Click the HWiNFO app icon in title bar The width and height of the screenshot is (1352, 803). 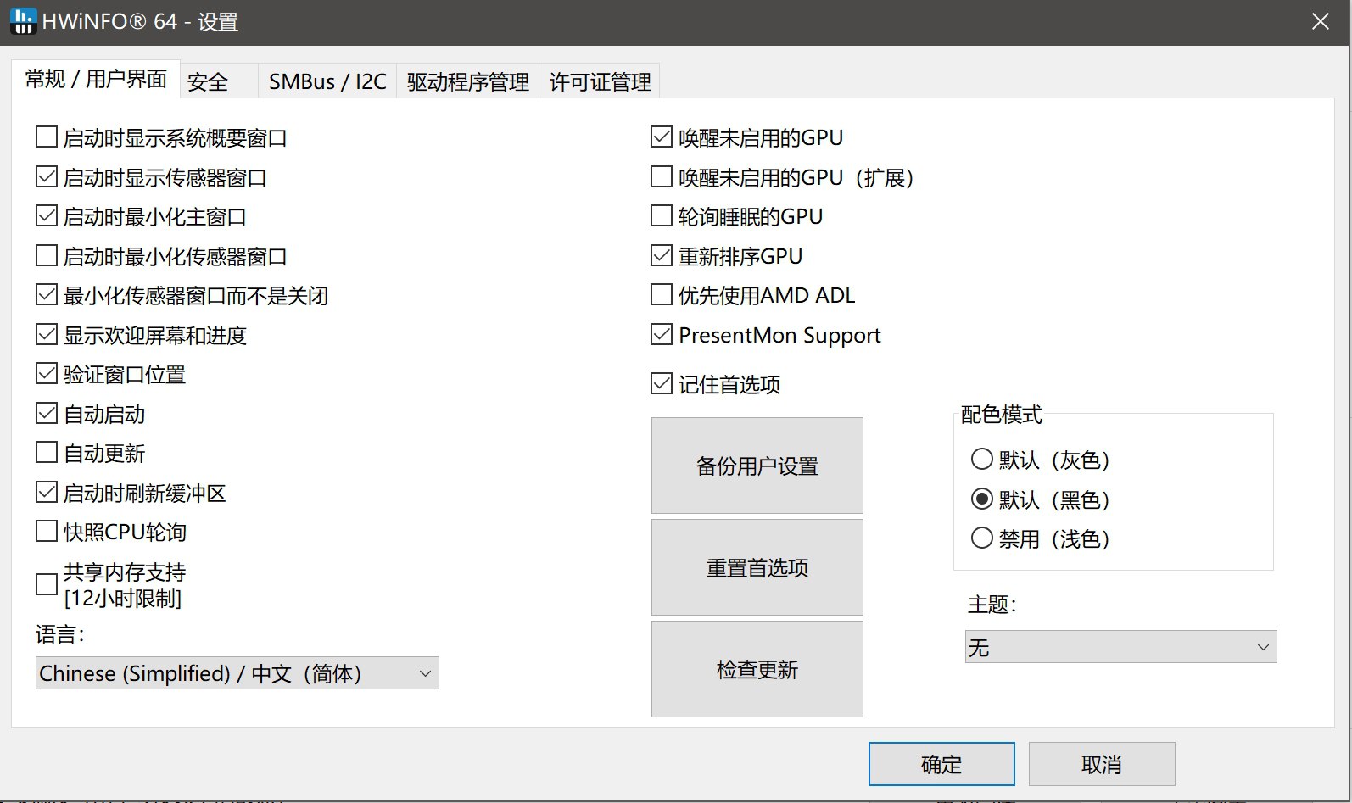point(23,21)
